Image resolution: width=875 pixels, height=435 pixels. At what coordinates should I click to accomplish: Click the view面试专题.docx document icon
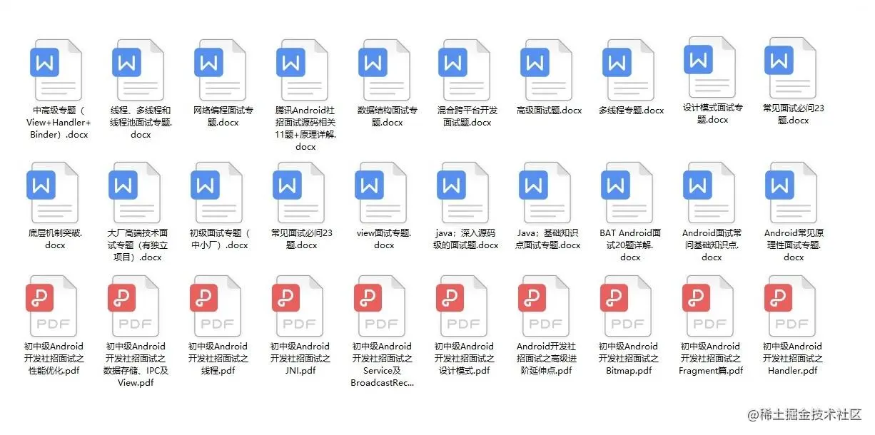point(383,193)
